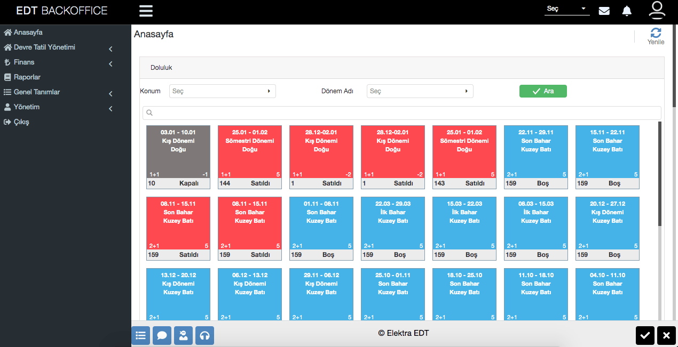The image size is (678, 347).
Task: Click the Çıkış logout link
Action: pyautogui.click(x=21, y=122)
